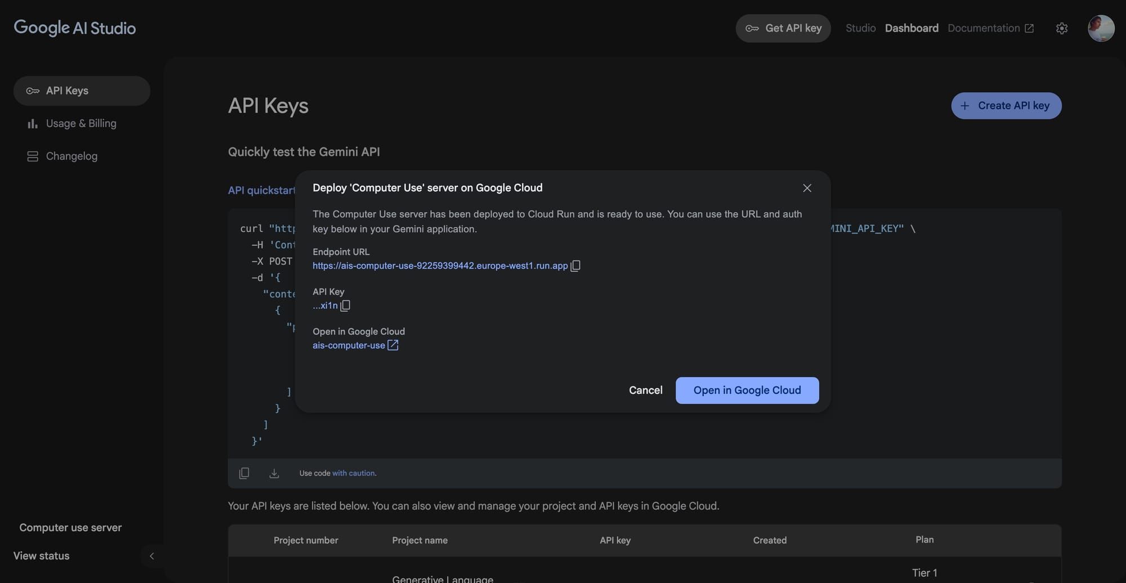Viewport: 1126px width, 583px height.
Task: Click Open in Google Cloud
Action: coord(747,390)
